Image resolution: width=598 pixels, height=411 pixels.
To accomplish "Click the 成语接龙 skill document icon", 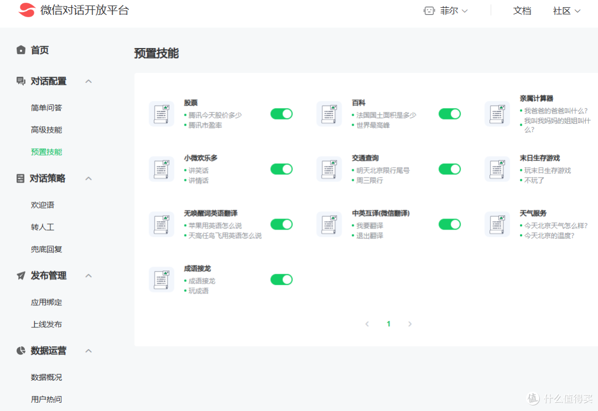I will [x=161, y=279].
